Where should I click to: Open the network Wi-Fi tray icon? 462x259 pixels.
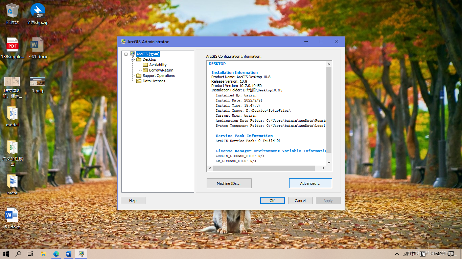click(406, 254)
